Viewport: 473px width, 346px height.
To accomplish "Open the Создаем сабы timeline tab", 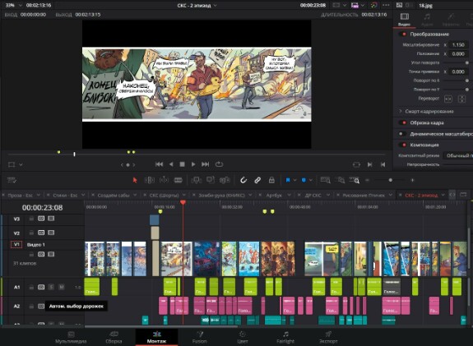I will 114,196.
